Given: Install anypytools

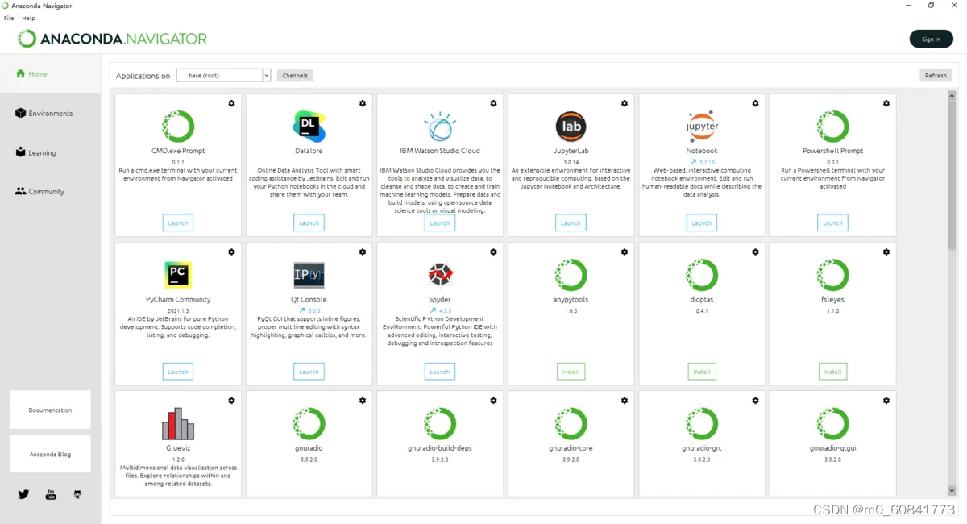Looking at the screenshot, I should pos(571,372).
